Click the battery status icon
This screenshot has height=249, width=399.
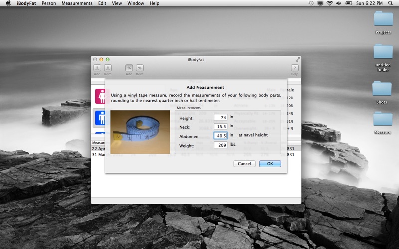tap(349, 3)
